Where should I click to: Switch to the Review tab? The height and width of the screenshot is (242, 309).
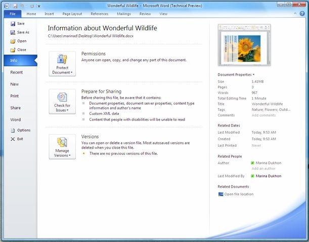[145, 14]
